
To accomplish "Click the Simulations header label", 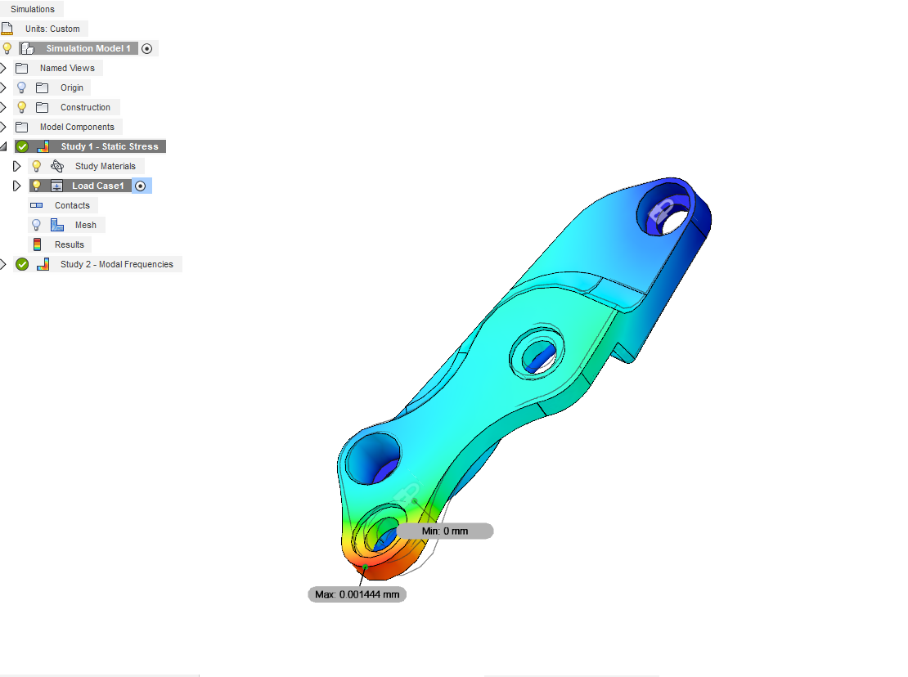I will click(x=33, y=9).
